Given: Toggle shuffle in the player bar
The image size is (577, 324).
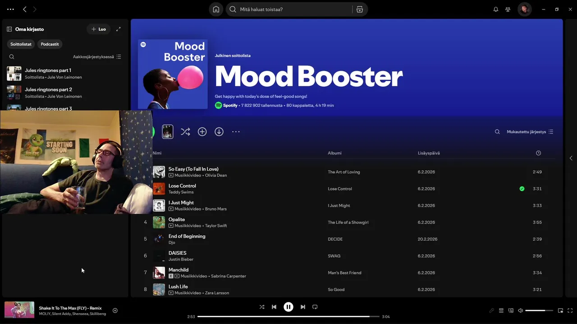Looking at the screenshot, I should [x=262, y=307].
